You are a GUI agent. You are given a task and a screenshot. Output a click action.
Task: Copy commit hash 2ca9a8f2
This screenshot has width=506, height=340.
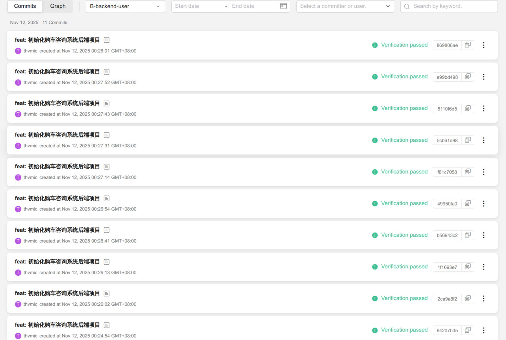pyautogui.click(x=468, y=298)
